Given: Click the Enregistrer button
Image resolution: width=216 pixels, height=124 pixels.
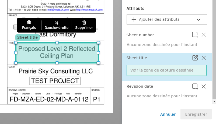Looking at the screenshot, I should click(196, 114).
